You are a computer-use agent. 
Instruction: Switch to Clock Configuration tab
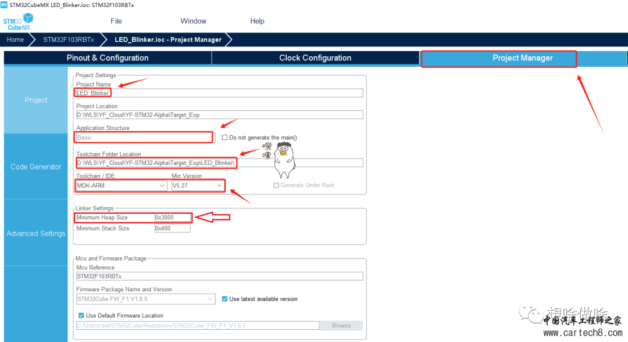pos(315,58)
